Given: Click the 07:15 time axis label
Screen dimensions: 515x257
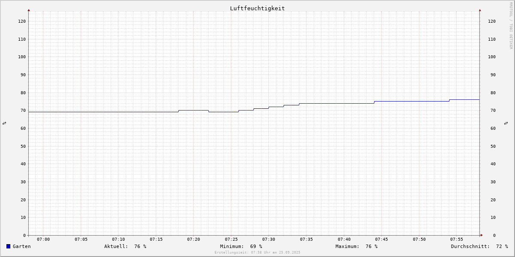Looking at the screenshot, I should (x=156, y=239).
